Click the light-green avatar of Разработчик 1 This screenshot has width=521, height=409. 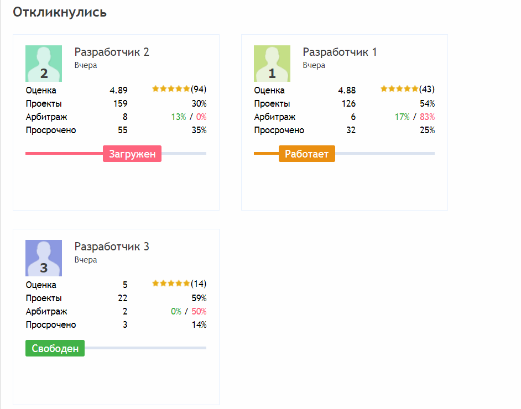tap(272, 63)
